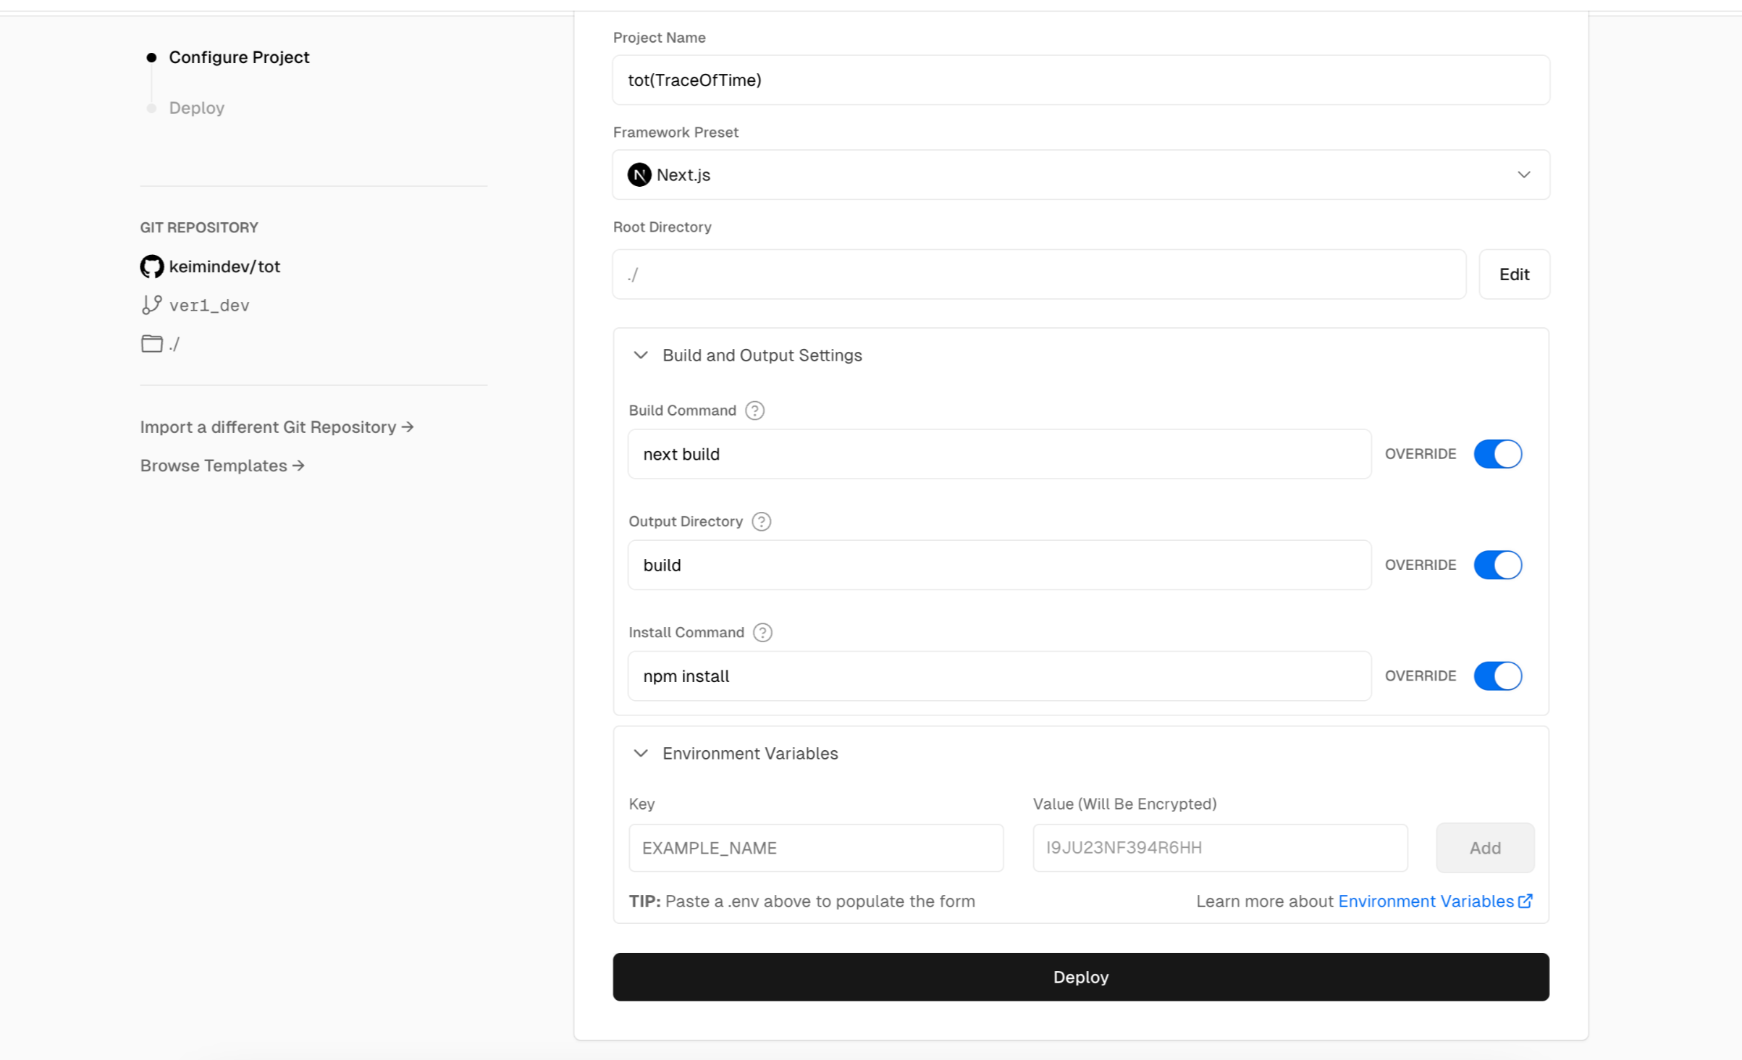1742x1060 pixels.
Task: Click the folder icon in Git Repository section
Action: tap(151, 343)
